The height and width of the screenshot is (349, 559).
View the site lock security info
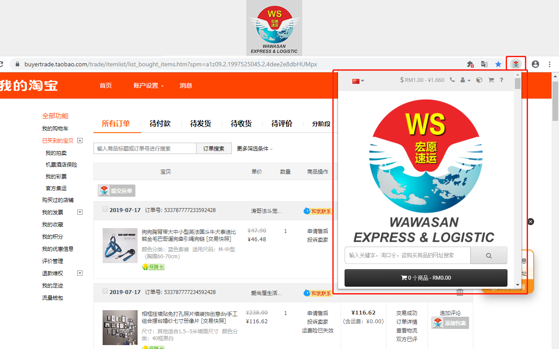click(17, 64)
